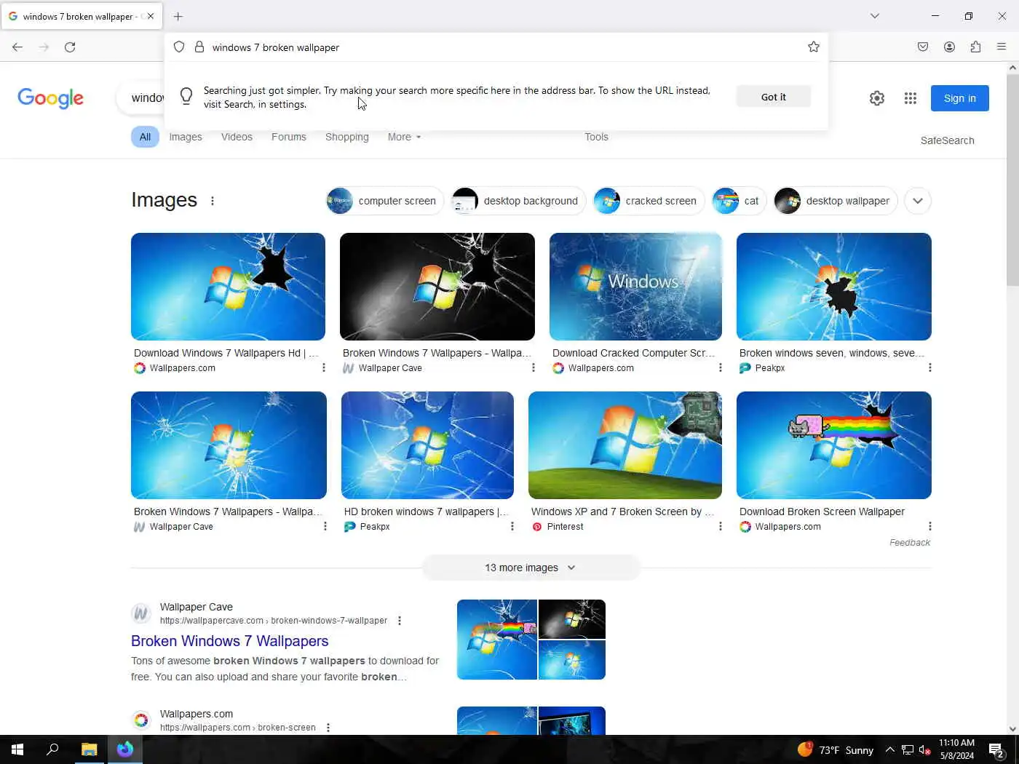Open the 'Download Windows 7 Wallpapers Hd' thumbnail

click(x=228, y=287)
